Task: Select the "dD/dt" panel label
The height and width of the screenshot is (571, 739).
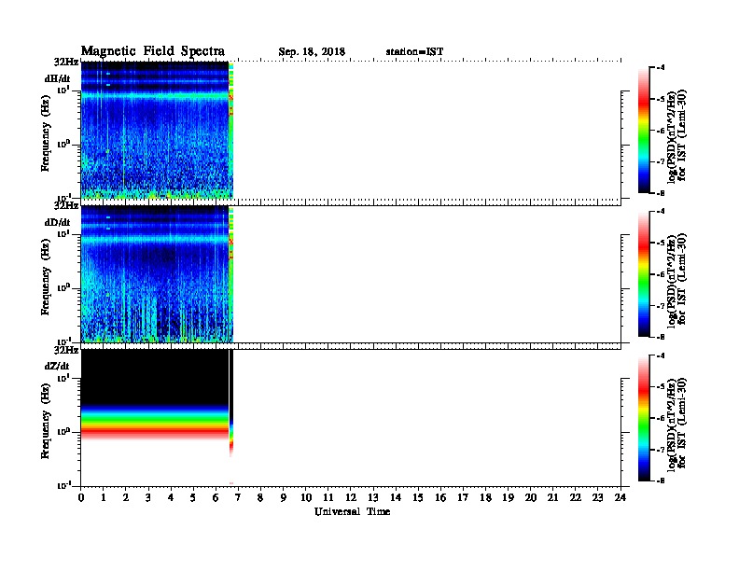Action: coord(58,222)
